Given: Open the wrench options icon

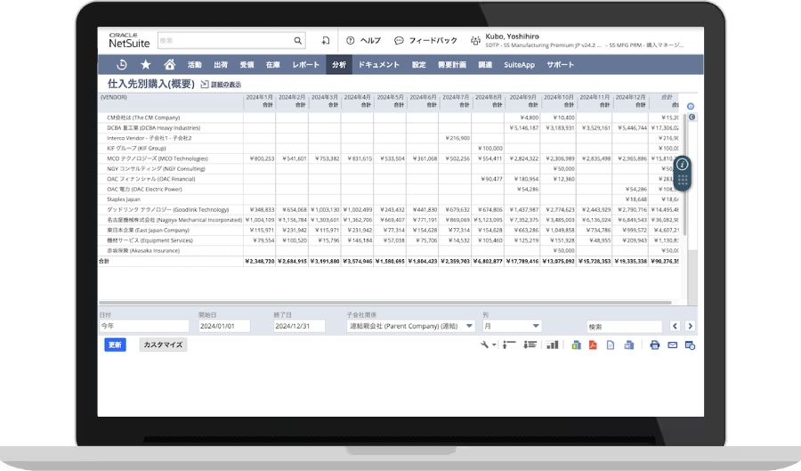Looking at the screenshot, I should pyautogui.click(x=484, y=345).
